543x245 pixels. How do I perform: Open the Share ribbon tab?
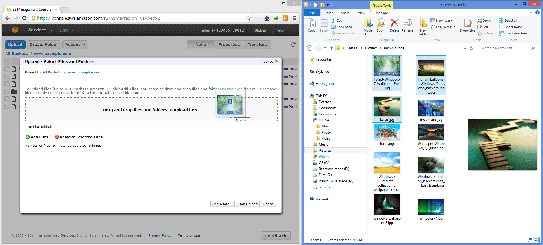[x=345, y=13]
